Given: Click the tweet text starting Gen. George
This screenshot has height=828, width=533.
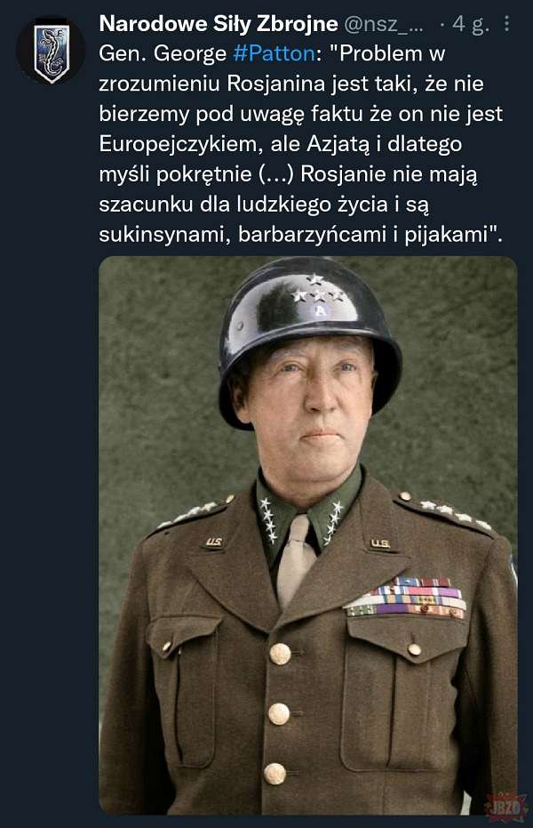Looking at the screenshot, I should tap(301, 144).
